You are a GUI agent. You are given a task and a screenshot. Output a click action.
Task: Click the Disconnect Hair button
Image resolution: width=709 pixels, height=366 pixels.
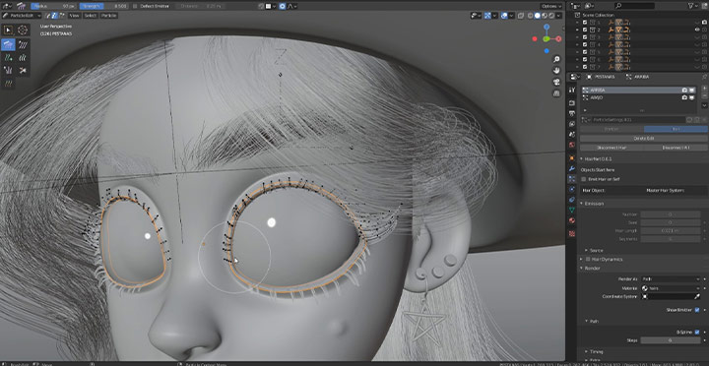(x=612, y=148)
